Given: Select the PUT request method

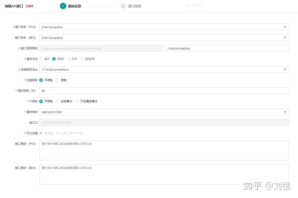Looking at the screenshot, I should (69, 59).
